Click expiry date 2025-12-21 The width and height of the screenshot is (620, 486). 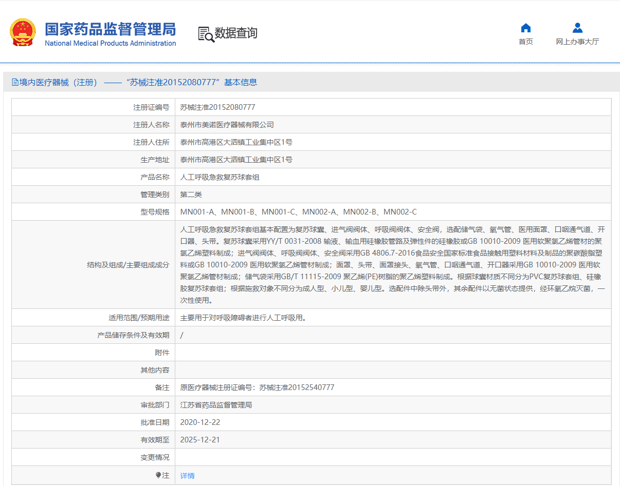click(x=200, y=440)
